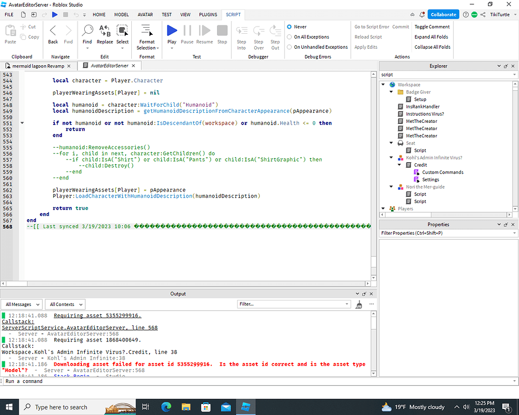Launch Microsoft Edge from the taskbar

pos(166,407)
